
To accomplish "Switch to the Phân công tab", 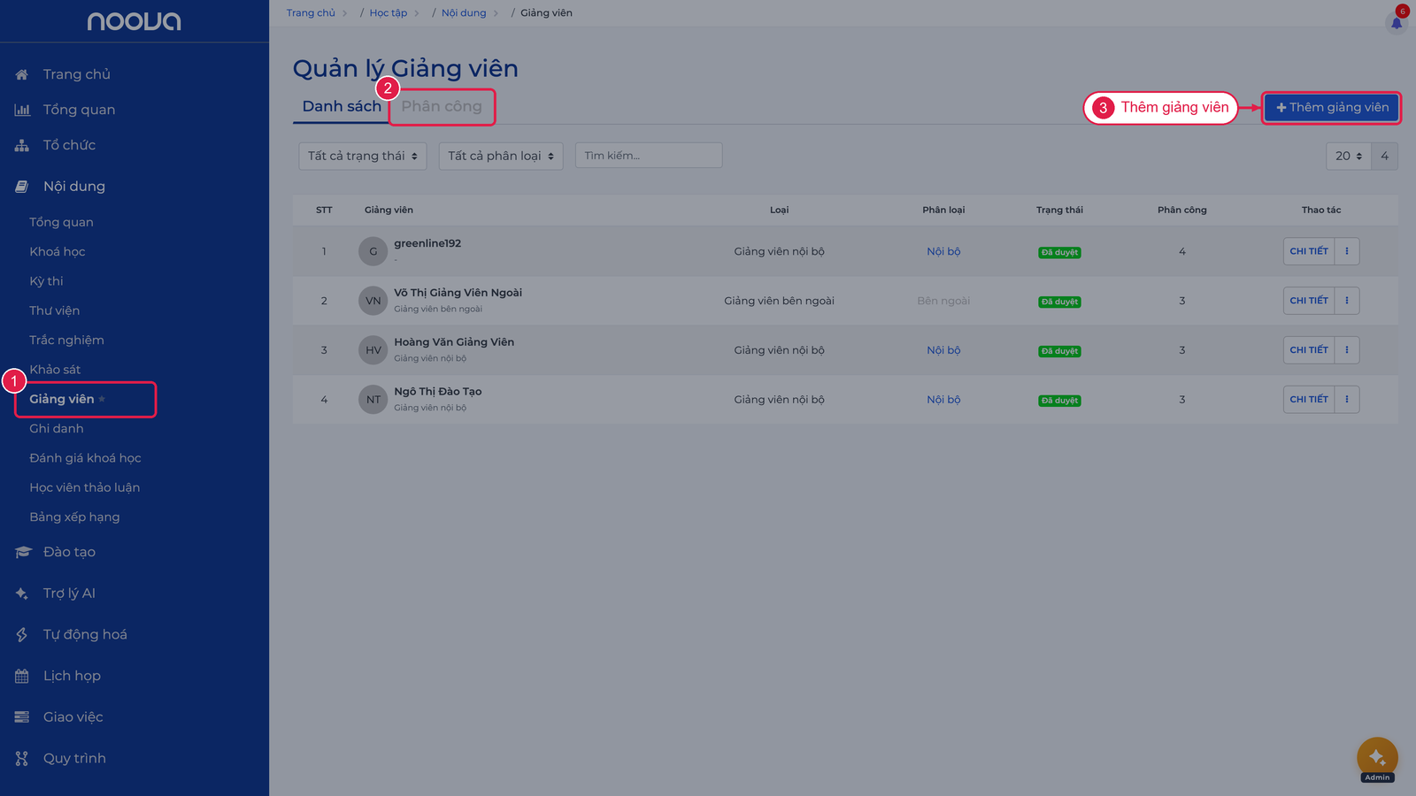I will click(x=442, y=106).
